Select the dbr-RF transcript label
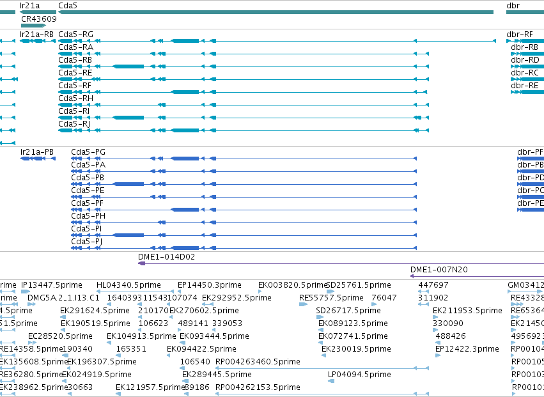Image resolution: width=544 pixels, height=397 pixels. 519,34
